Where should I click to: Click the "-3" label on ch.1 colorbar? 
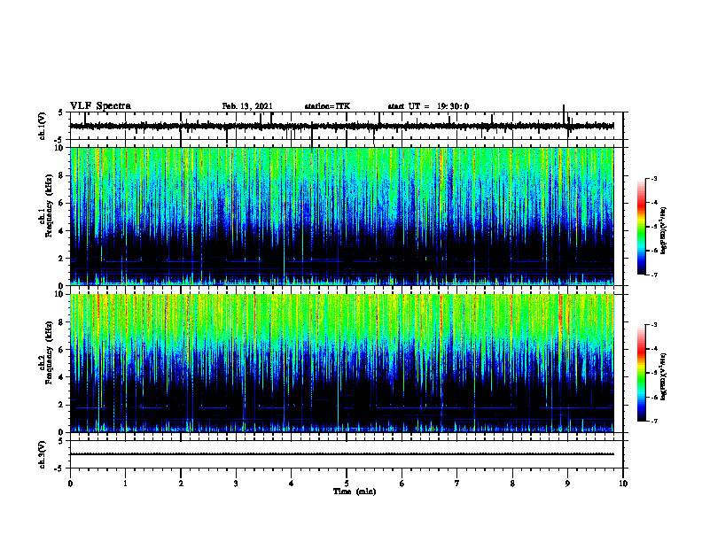653,179
